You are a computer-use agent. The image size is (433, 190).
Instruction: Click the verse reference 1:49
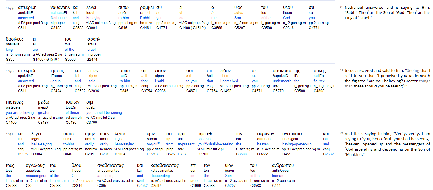point(10,8)
